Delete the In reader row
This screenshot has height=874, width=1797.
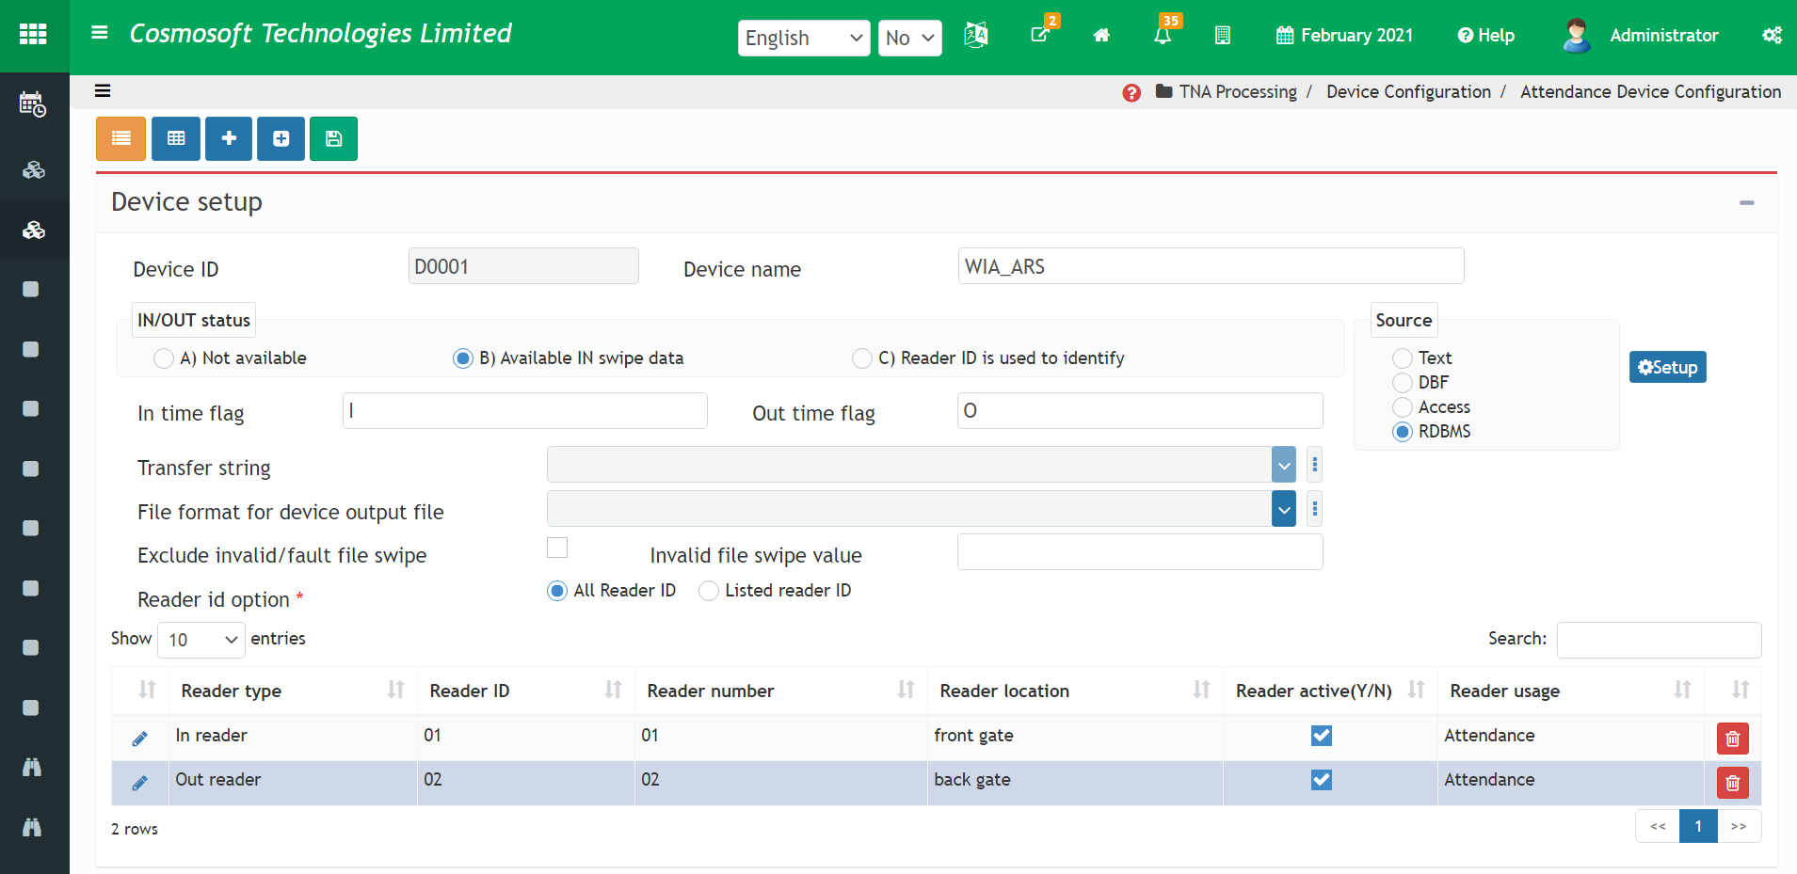pyautogui.click(x=1732, y=739)
